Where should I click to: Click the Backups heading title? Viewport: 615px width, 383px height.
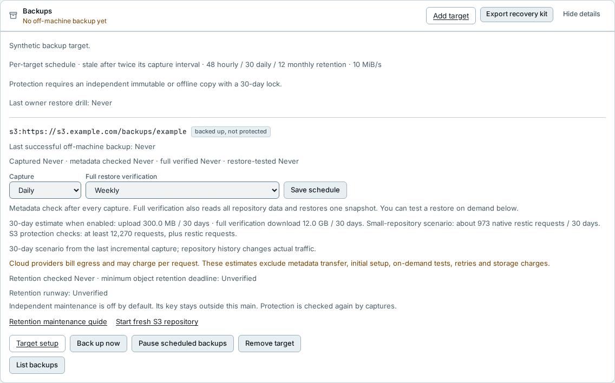pos(37,11)
